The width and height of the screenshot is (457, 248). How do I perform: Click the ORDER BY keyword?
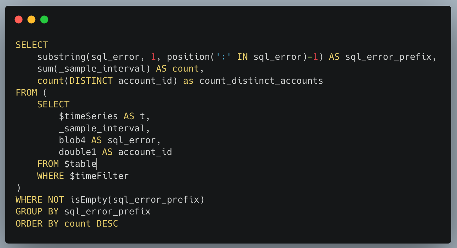[37, 224]
